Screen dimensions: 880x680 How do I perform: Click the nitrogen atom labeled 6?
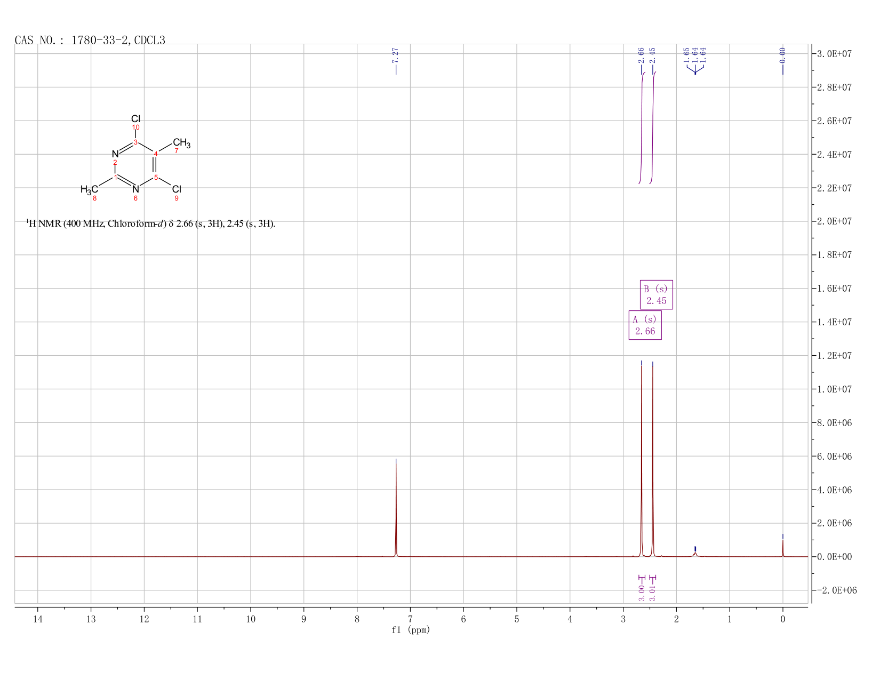pos(135,189)
